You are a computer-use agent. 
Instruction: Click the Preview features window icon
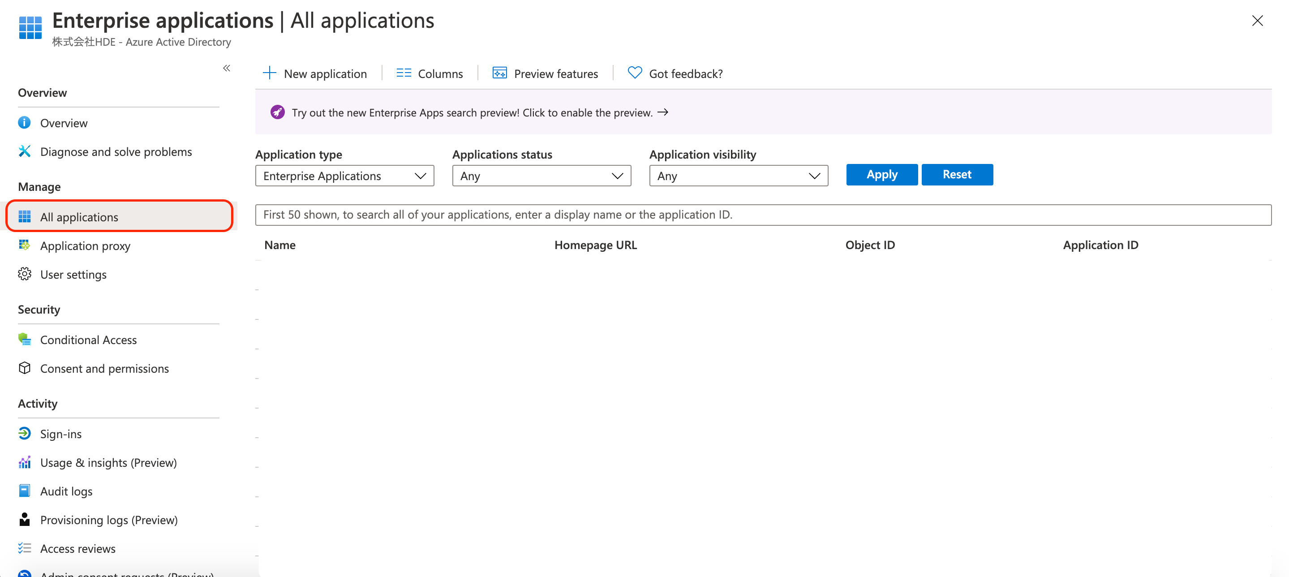(x=499, y=73)
